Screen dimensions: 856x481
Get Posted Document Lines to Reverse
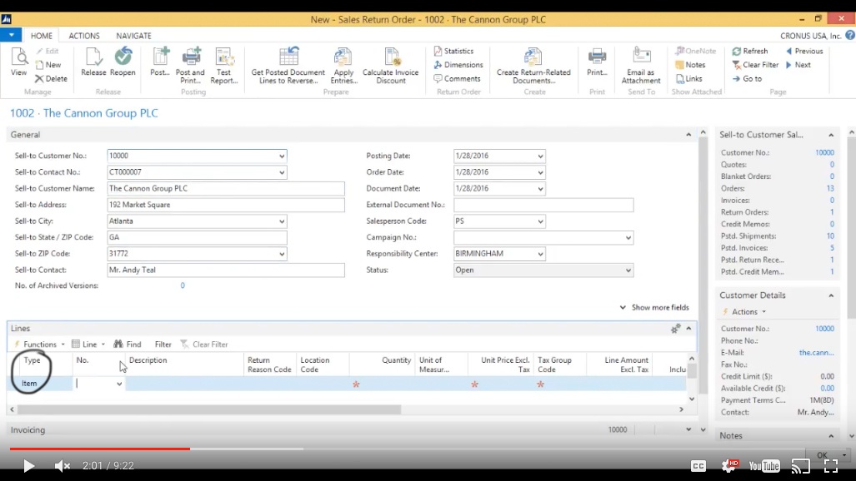pos(288,66)
